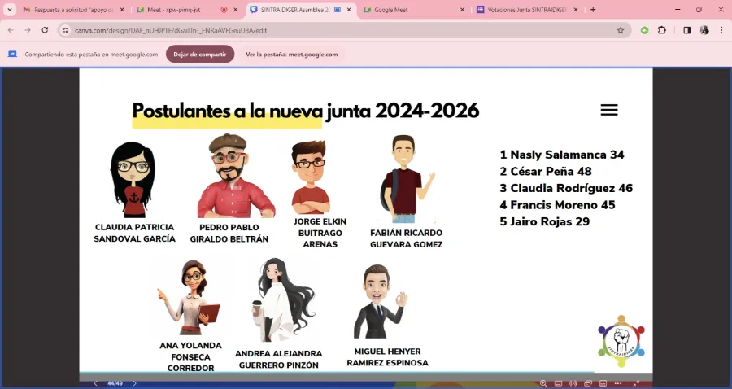The image size is (732, 389).
Task: Exit fullscreen with the collapse arrows icon
Action: pyautogui.click(x=635, y=383)
